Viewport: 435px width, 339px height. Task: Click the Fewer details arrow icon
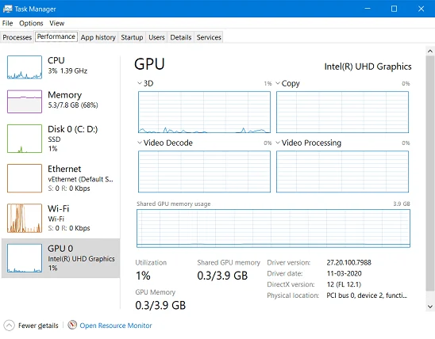point(9,326)
